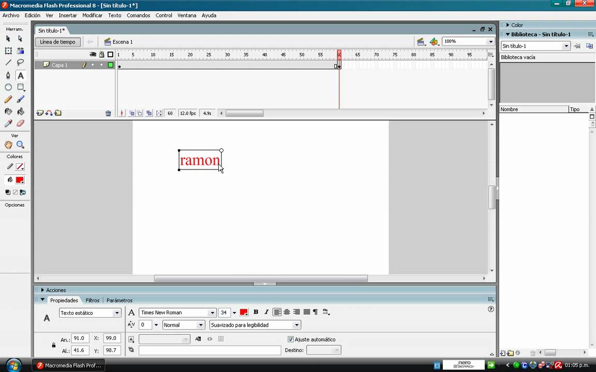
Task: Align text left in properties
Action: (277, 312)
